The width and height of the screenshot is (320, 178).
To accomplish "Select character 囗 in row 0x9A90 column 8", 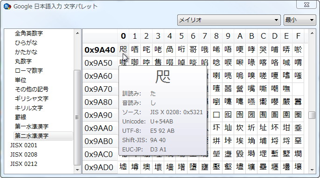I will point(216,115).
